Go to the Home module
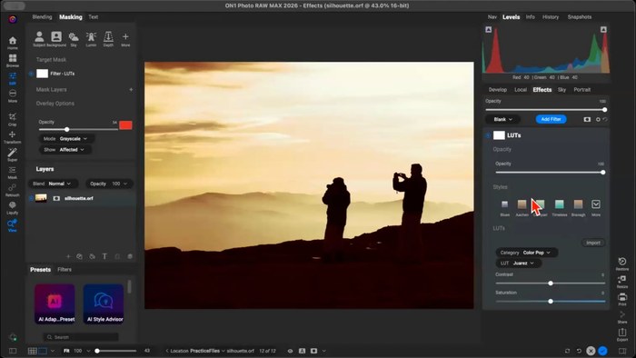636x358 pixels. click(13, 43)
